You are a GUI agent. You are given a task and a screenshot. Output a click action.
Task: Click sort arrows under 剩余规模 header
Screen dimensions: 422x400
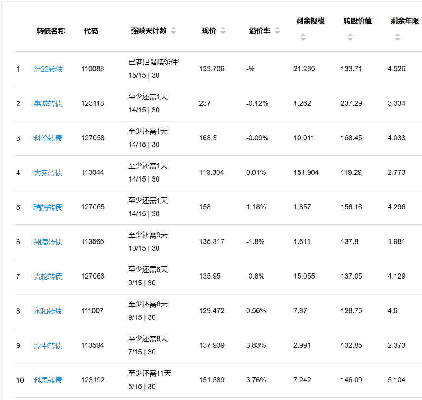(303, 37)
